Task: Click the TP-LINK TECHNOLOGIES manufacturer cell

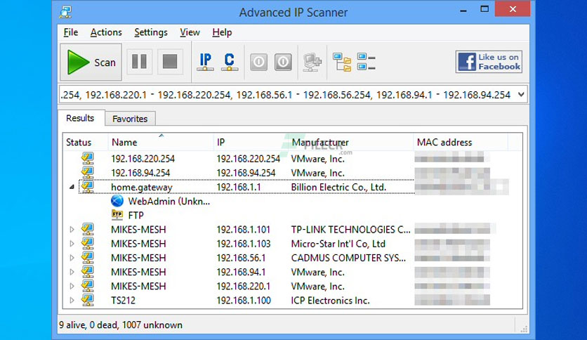Action: [x=351, y=230]
